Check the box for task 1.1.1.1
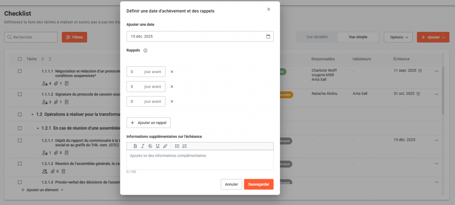This screenshot has height=205, width=455. (20, 71)
